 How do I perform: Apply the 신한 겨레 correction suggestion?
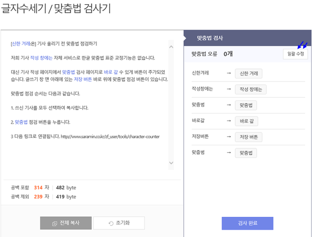(249, 74)
